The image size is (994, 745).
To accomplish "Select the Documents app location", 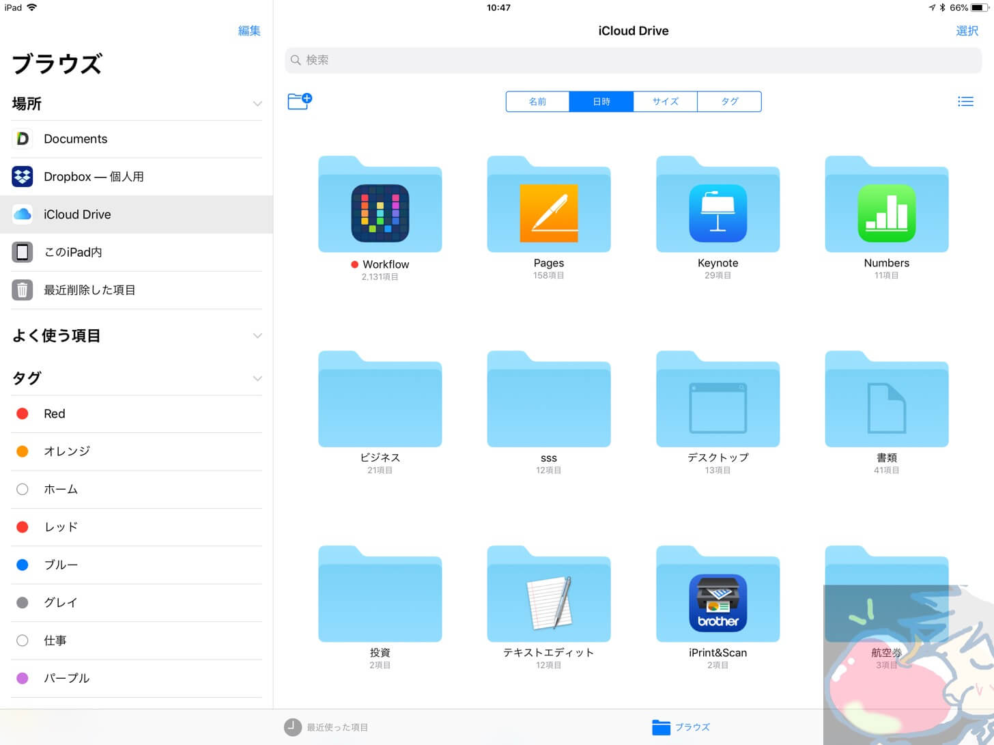I will click(137, 139).
